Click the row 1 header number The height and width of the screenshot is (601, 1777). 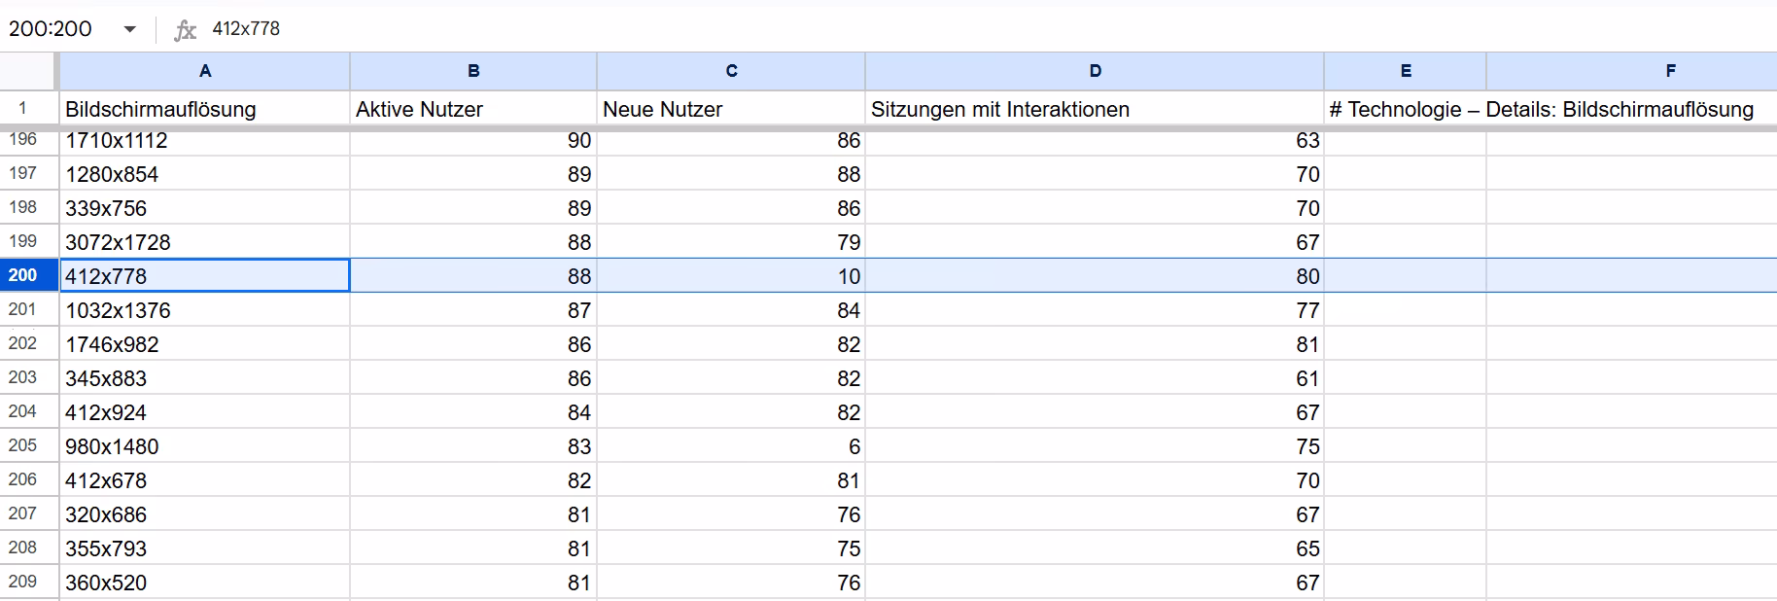coord(23,109)
